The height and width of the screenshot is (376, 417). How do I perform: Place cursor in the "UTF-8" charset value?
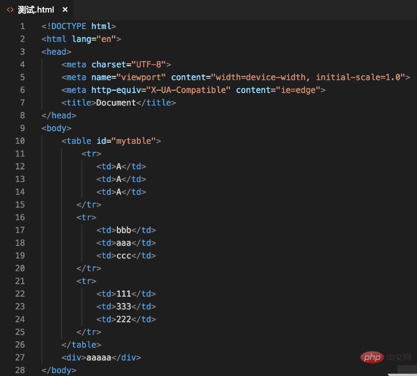(148, 64)
